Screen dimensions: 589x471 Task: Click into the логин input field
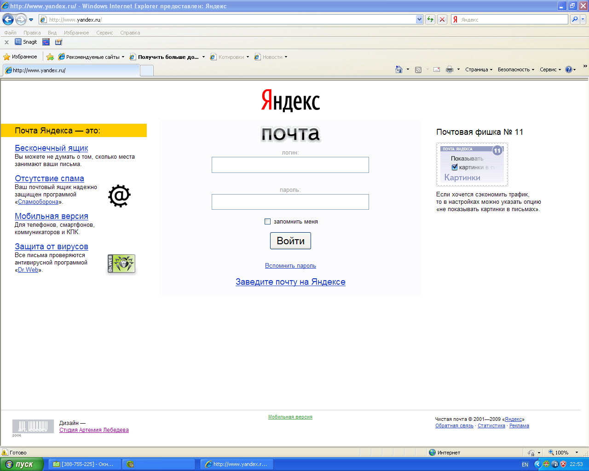point(290,165)
